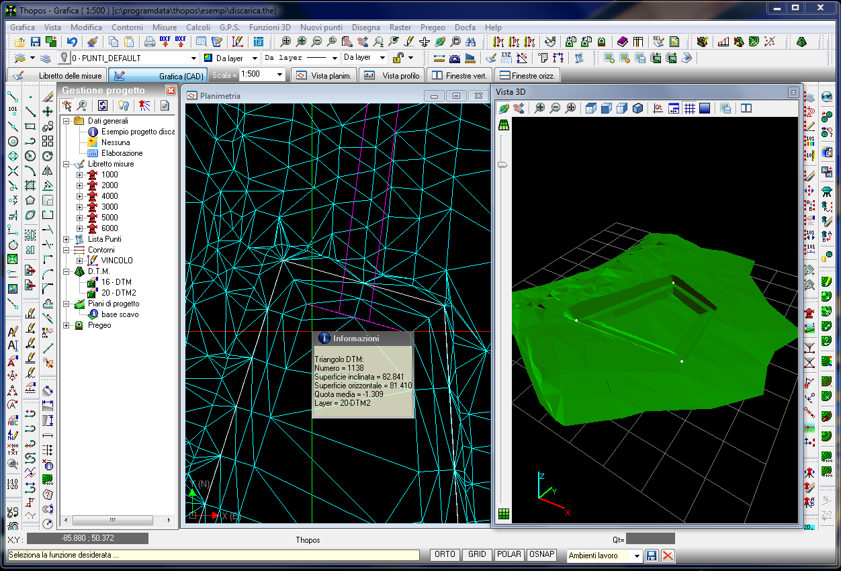The height and width of the screenshot is (571, 841).
Task: Collapse the Libretto misure tree node
Action: [67, 164]
